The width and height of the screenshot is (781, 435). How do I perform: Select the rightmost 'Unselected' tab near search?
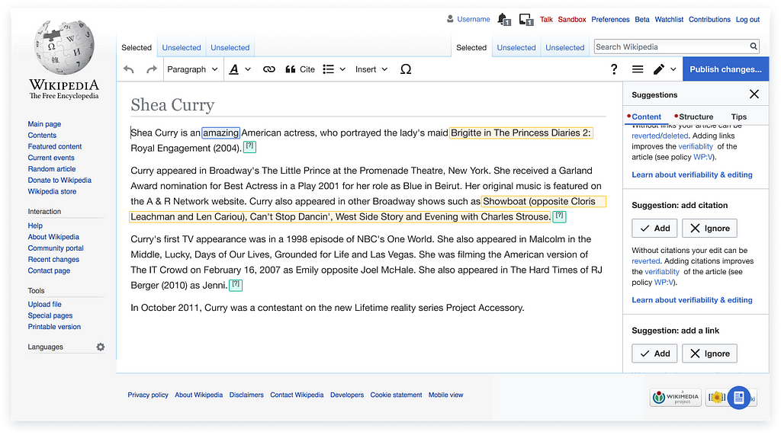(565, 47)
